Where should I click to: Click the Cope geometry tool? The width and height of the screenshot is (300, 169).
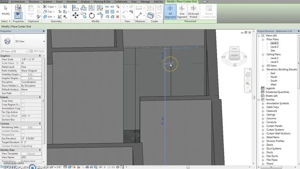49,7
